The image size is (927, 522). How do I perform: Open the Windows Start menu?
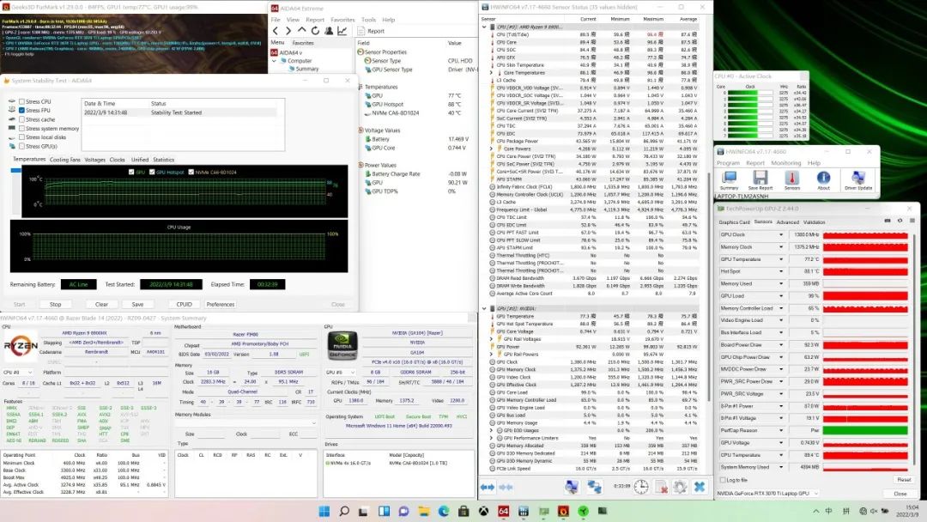[324, 512]
